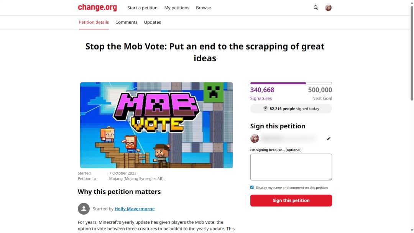Open the search magnifier icon
Viewport: 414px width, 233px height.
tap(316, 8)
